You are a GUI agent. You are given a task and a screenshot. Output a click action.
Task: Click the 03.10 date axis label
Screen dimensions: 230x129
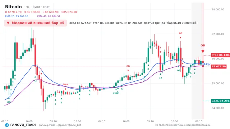pyautogui.click(x=53, y=121)
